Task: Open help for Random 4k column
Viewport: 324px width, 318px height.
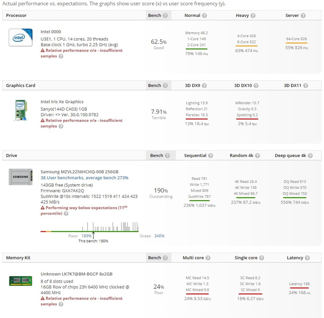Action: 257,156
